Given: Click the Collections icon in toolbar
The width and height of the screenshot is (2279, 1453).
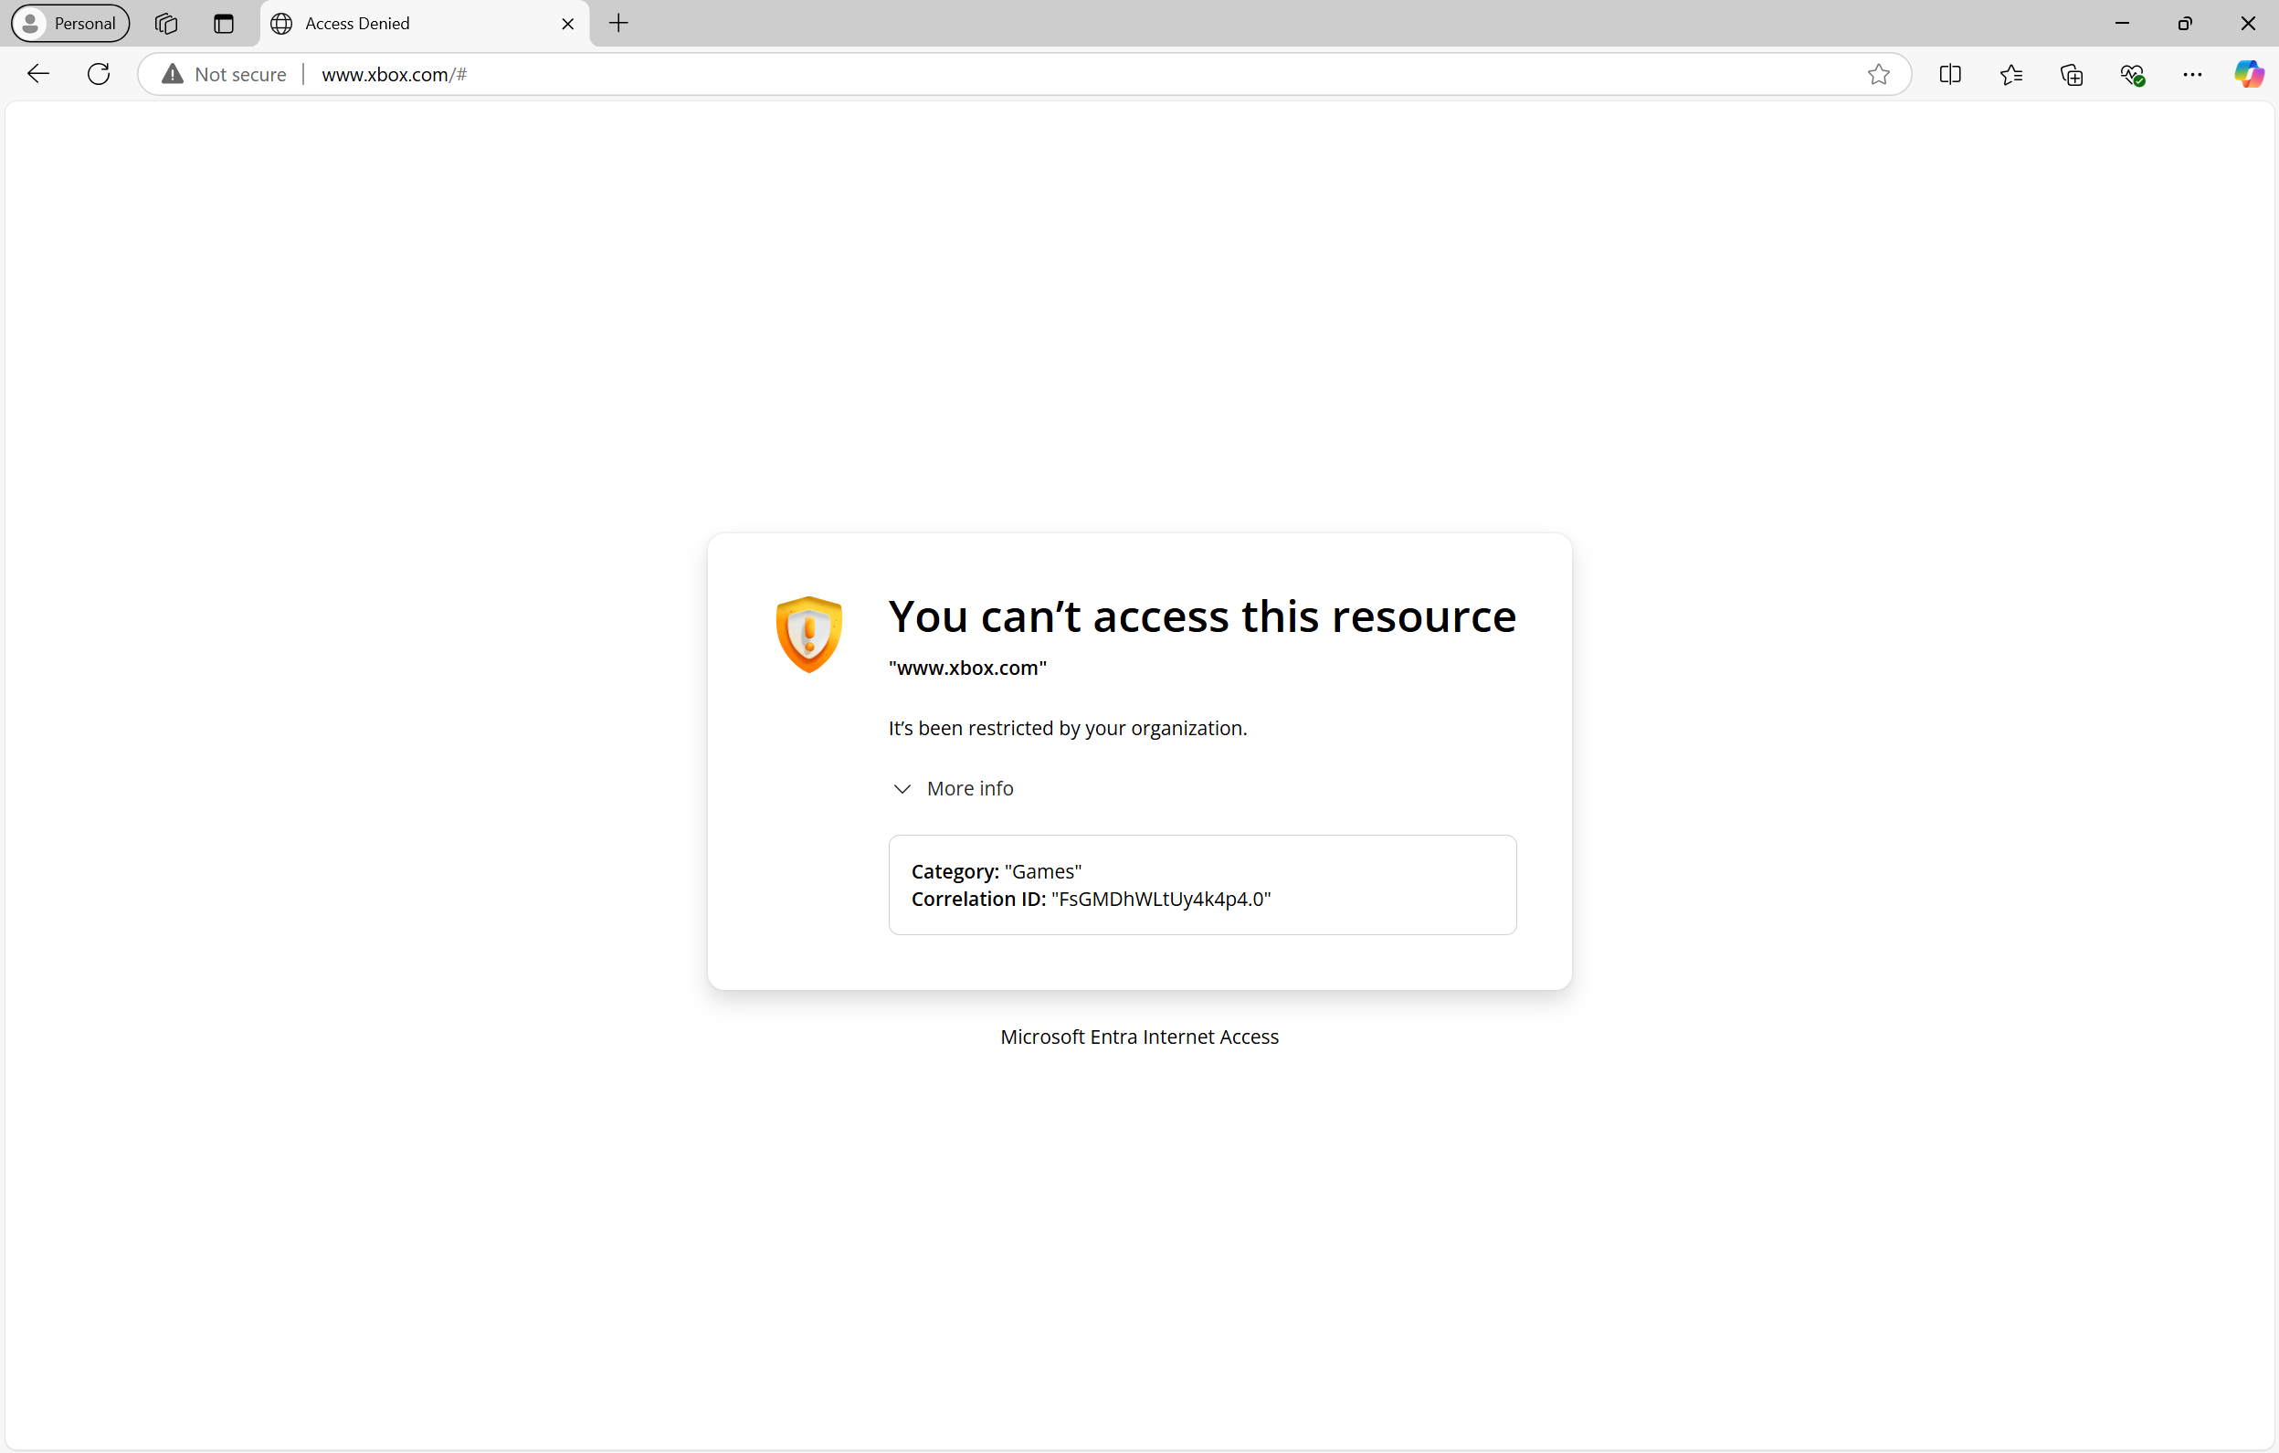Looking at the screenshot, I should tap(2072, 75).
